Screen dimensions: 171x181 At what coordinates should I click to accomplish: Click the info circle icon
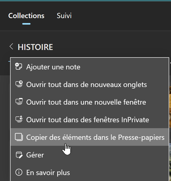(19, 172)
